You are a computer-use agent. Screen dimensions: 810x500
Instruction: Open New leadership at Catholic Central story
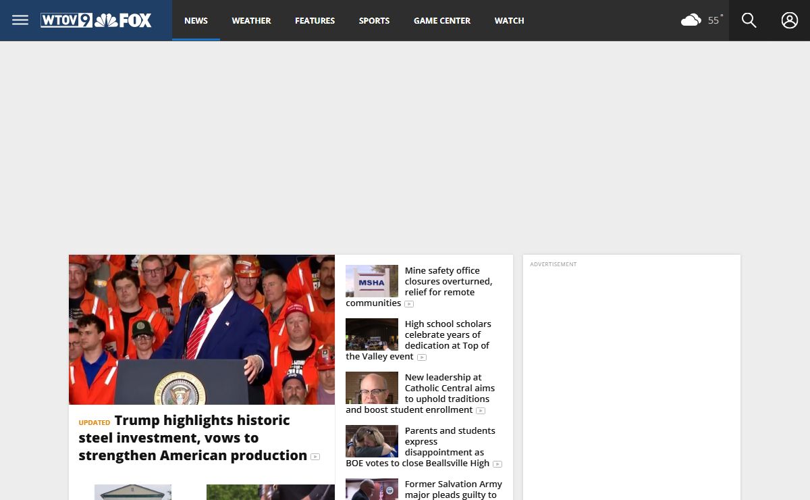[420, 393]
